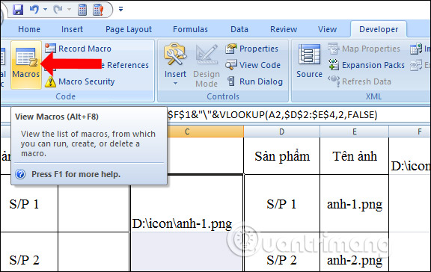Click the Map Properties icon

(333, 49)
